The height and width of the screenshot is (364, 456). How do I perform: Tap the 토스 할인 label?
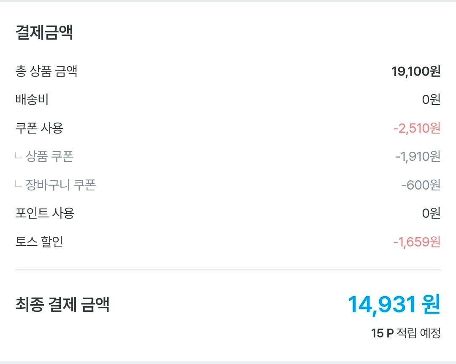(x=39, y=242)
